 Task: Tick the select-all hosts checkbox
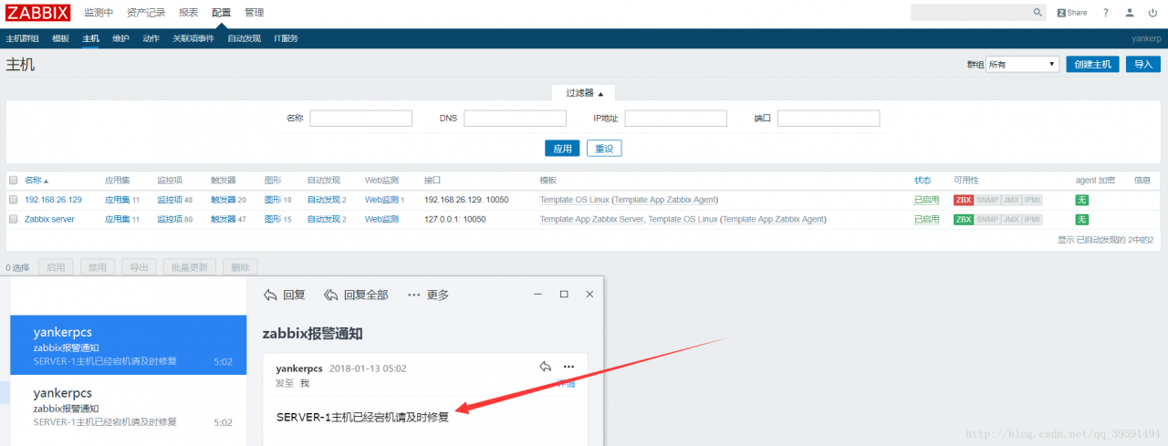[14, 181]
